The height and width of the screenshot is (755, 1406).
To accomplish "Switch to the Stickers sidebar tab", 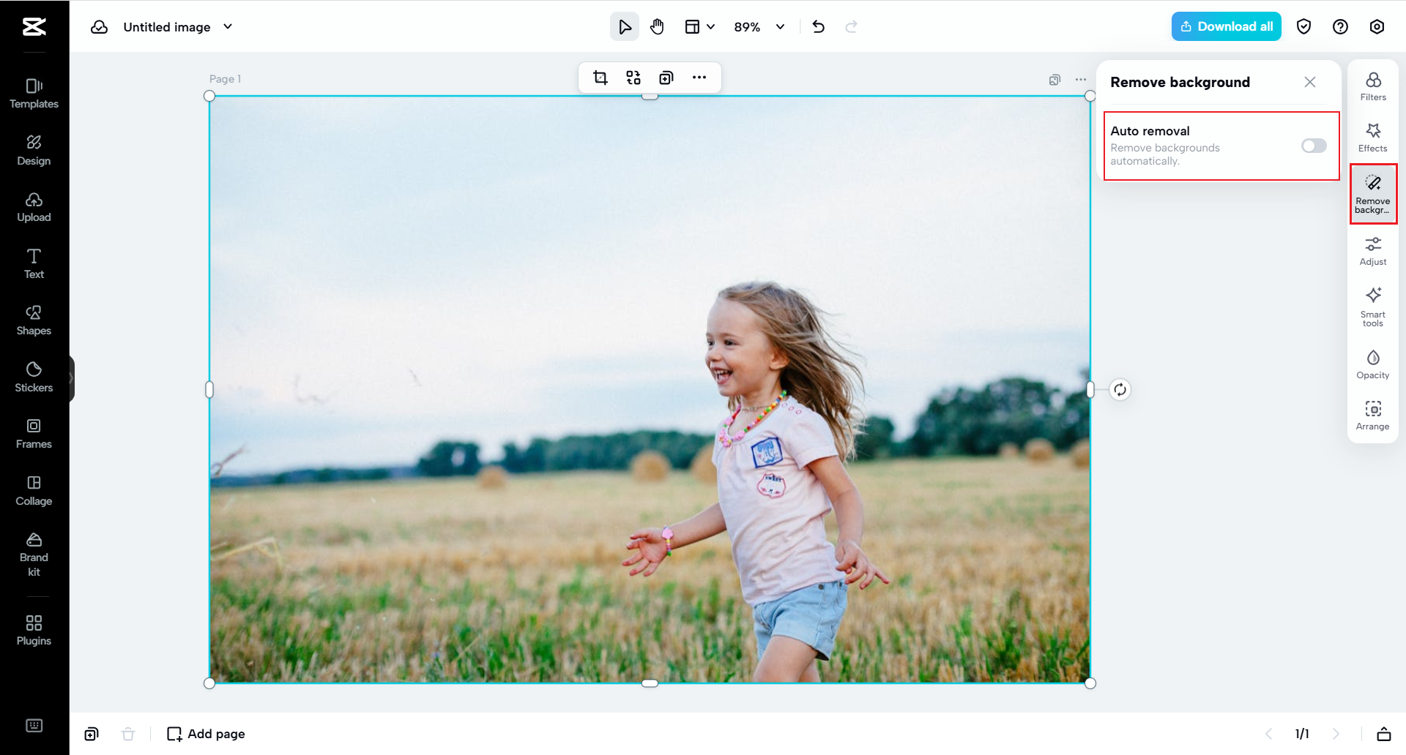I will (34, 377).
